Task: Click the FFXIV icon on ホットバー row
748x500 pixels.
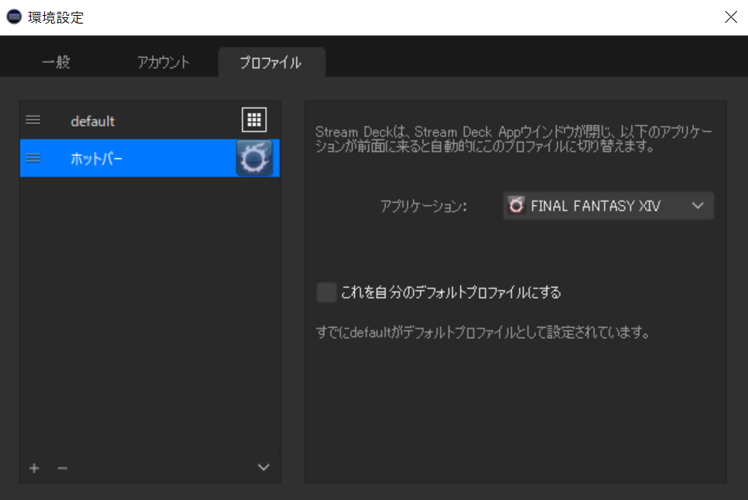Action: point(253,158)
